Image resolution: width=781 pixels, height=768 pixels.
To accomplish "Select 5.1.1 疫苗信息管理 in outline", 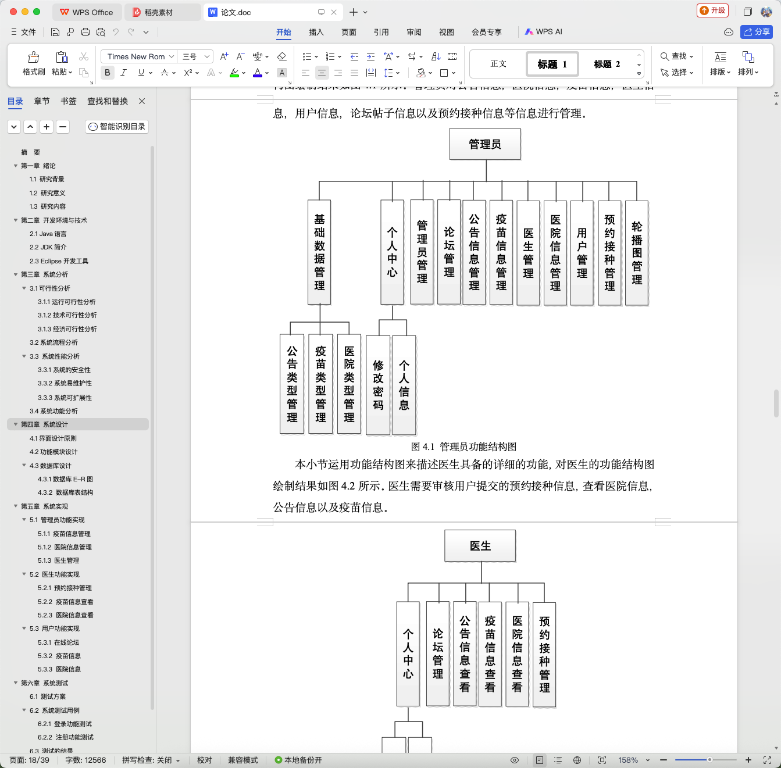I will [64, 534].
